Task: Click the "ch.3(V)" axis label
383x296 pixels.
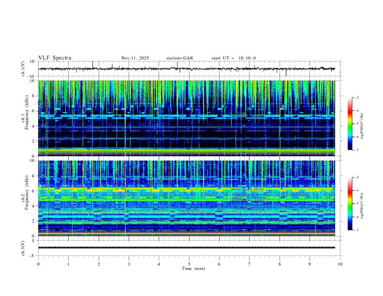Action: [x=23, y=249]
